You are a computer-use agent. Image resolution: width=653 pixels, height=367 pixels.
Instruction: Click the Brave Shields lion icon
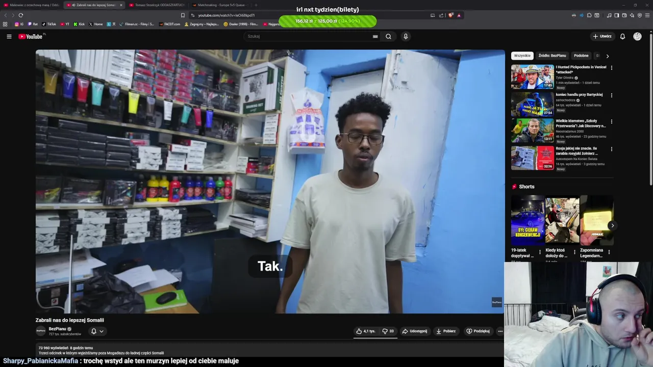pyautogui.click(x=450, y=15)
